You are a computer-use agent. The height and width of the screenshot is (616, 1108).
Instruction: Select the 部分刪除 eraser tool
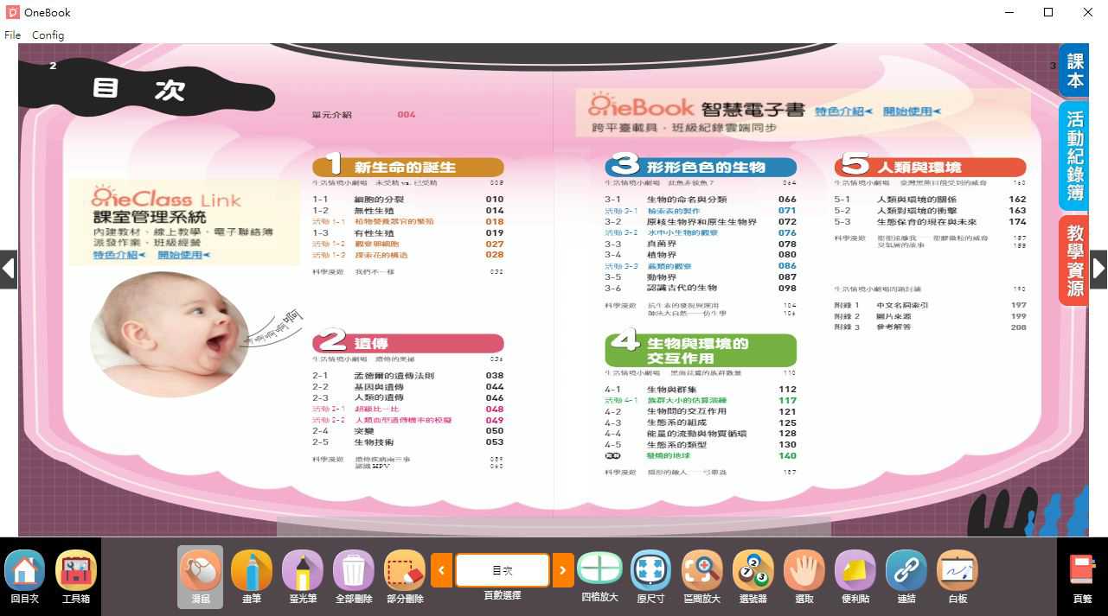coord(404,576)
